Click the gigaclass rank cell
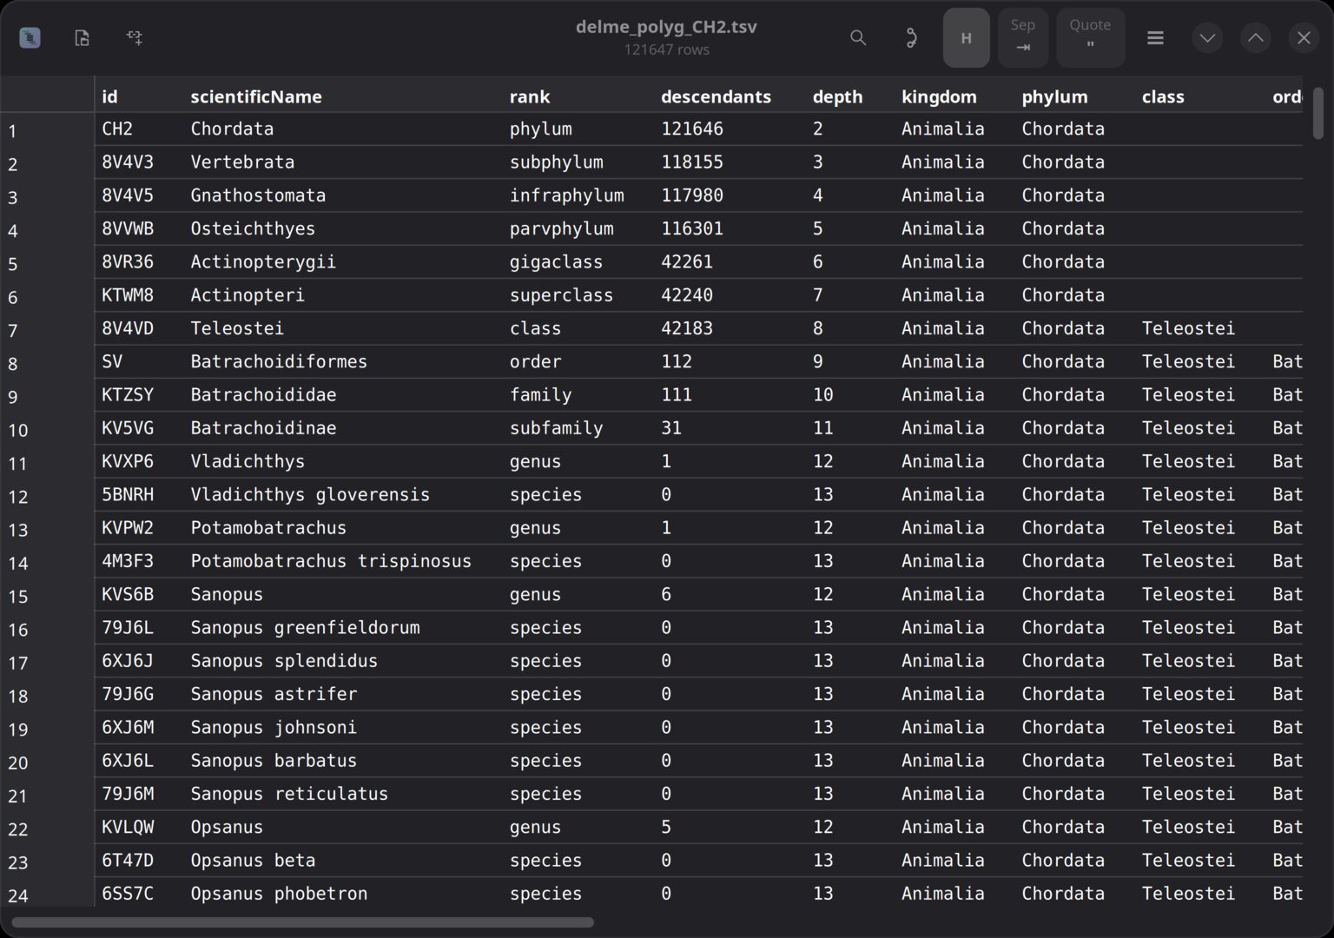The width and height of the screenshot is (1334, 938). pos(556,261)
